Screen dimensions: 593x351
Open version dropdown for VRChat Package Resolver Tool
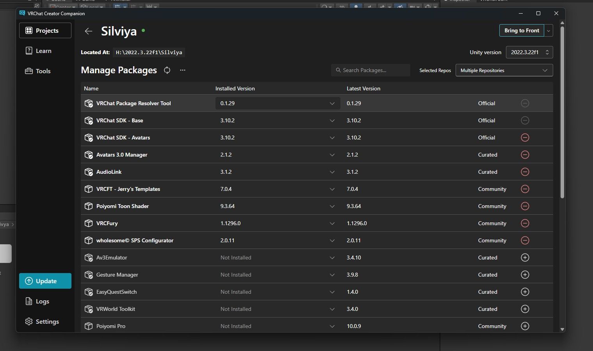coord(278,103)
